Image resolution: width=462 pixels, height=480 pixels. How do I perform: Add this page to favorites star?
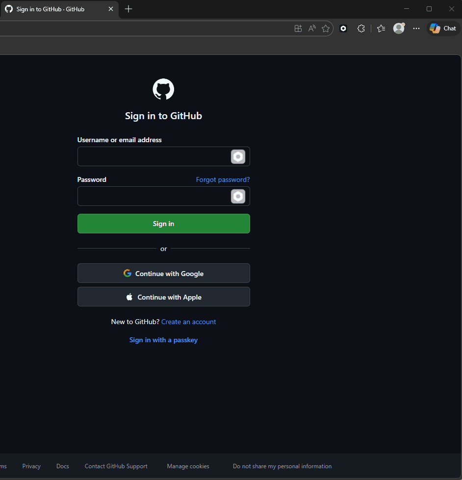pyautogui.click(x=326, y=28)
